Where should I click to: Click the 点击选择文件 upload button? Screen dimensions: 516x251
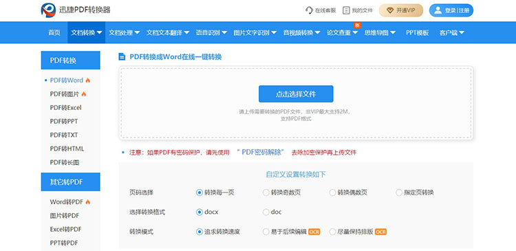click(296, 94)
